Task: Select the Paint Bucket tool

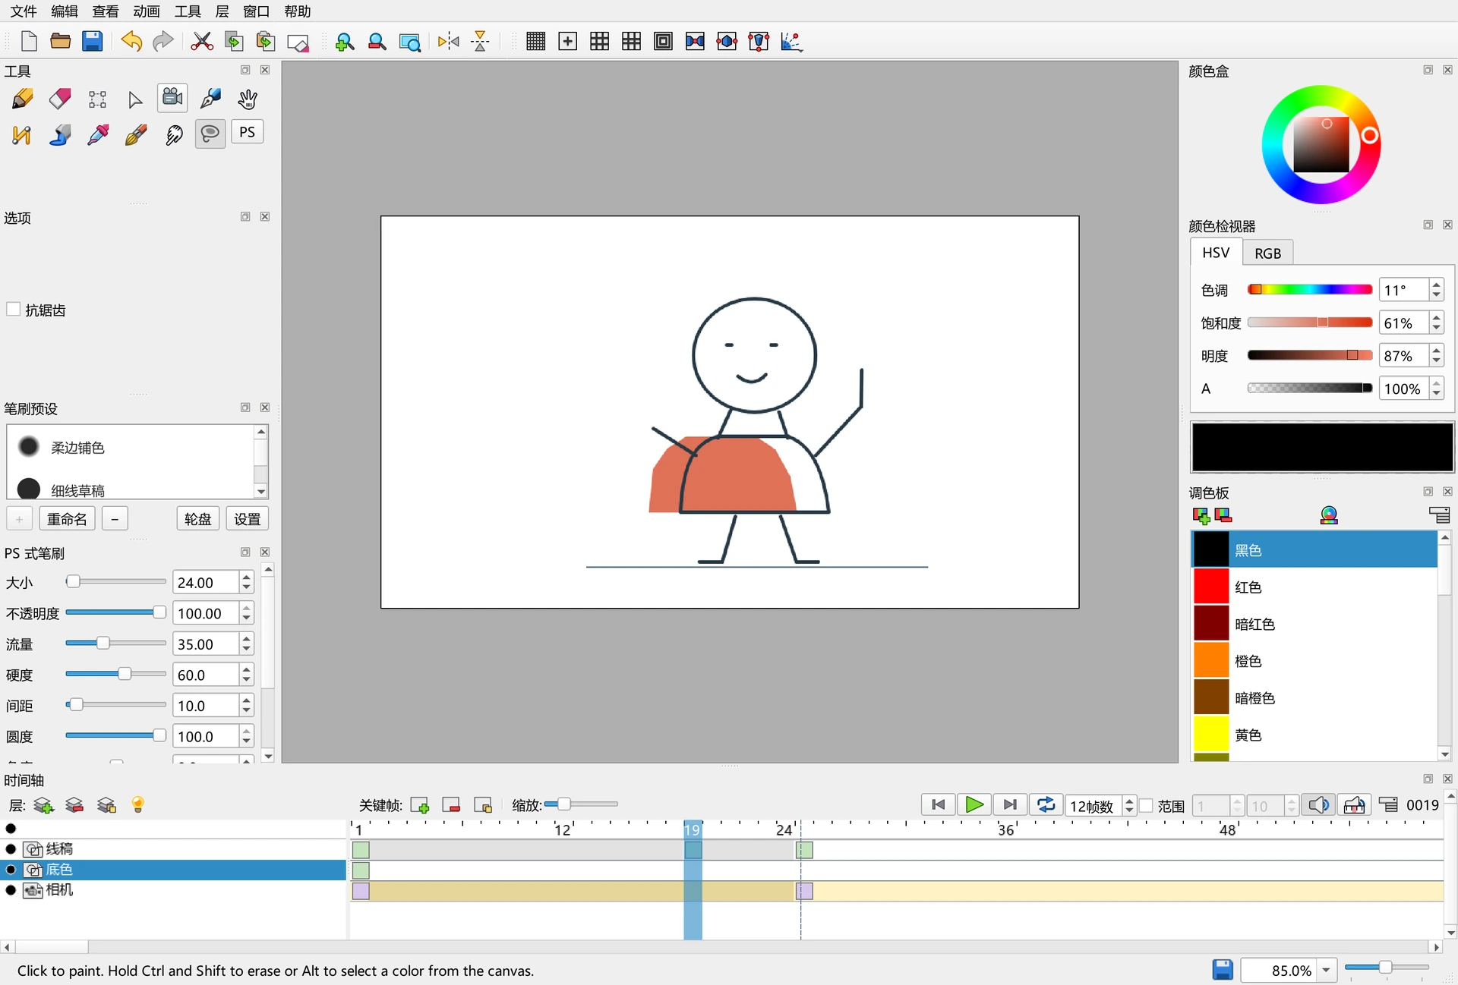Action: click(60, 135)
